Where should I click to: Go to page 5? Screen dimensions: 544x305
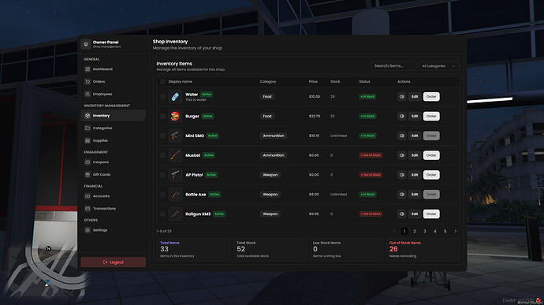(x=445, y=231)
